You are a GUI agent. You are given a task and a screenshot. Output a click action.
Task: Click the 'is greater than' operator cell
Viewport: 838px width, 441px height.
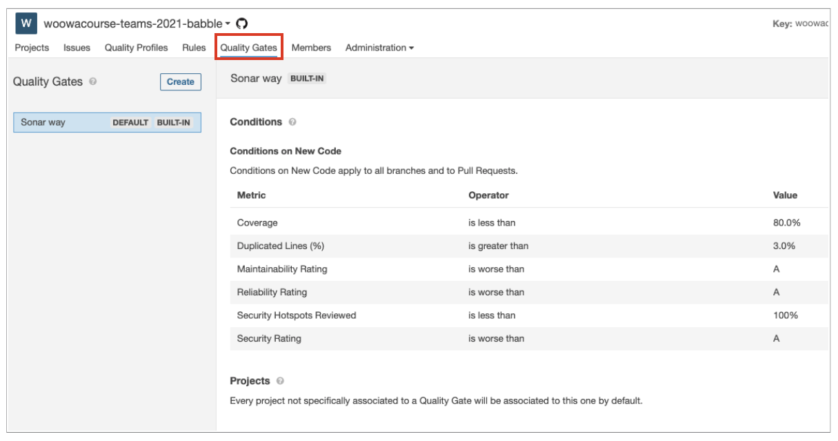pyautogui.click(x=499, y=246)
